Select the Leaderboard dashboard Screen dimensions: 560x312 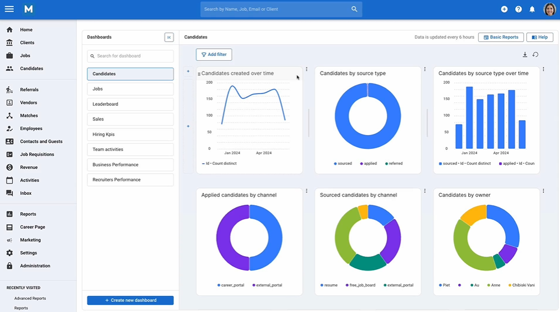[131, 104]
